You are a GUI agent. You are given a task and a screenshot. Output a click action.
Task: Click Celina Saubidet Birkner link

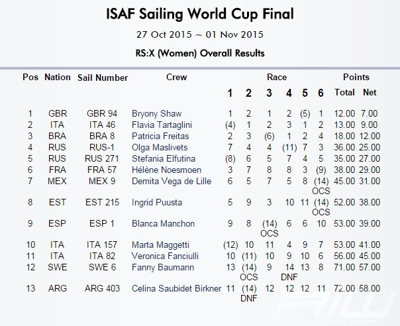(x=176, y=288)
